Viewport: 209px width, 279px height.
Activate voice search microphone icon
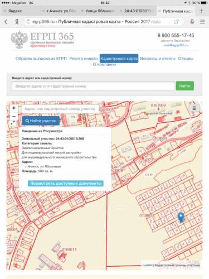point(192,22)
